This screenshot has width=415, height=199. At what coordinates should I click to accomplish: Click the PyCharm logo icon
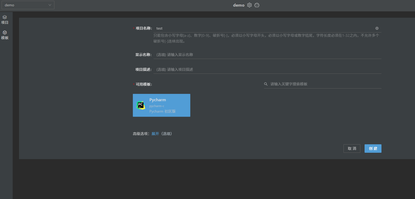(140, 105)
